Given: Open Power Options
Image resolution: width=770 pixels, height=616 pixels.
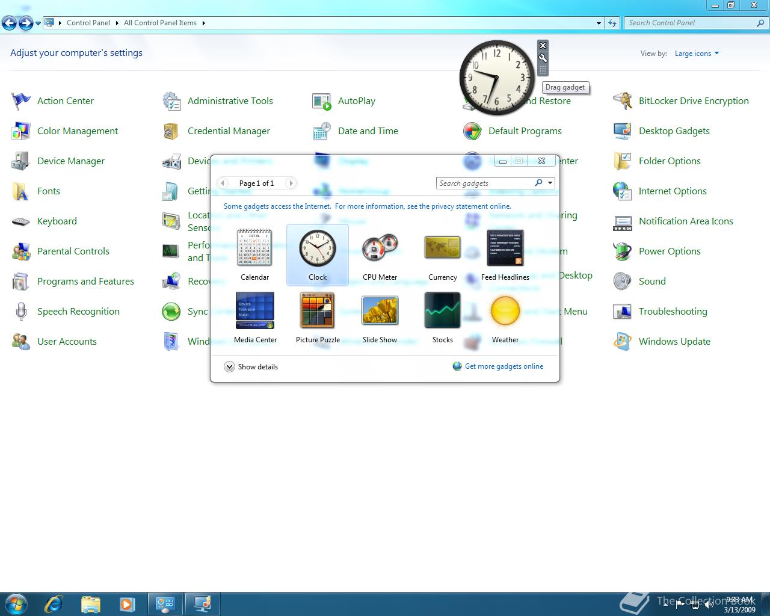Looking at the screenshot, I should pyautogui.click(x=657, y=251).
